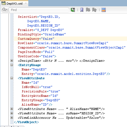Toggle bookmark with the bookmark icon
The width and height of the screenshot is (127, 127).
coord(82,10)
